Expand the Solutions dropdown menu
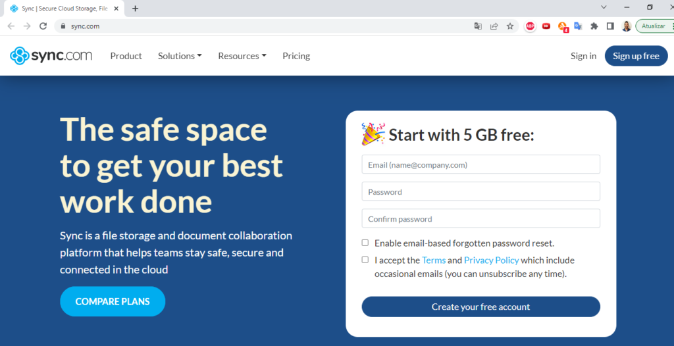 pos(180,56)
